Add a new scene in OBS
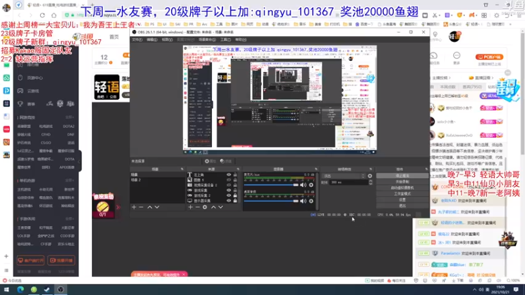Screen dimensions: 525x295 pyautogui.click(x=134, y=207)
